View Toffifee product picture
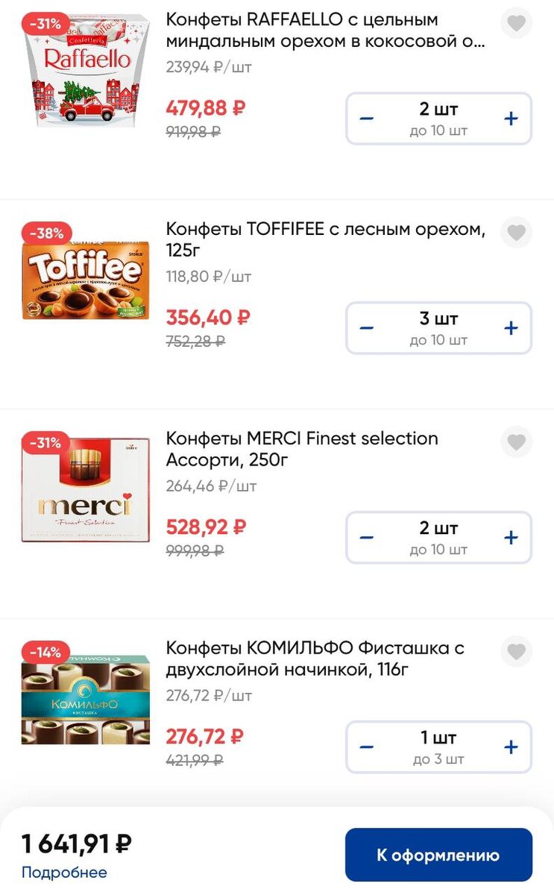This screenshot has height=895, width=554. coord(86,280)
